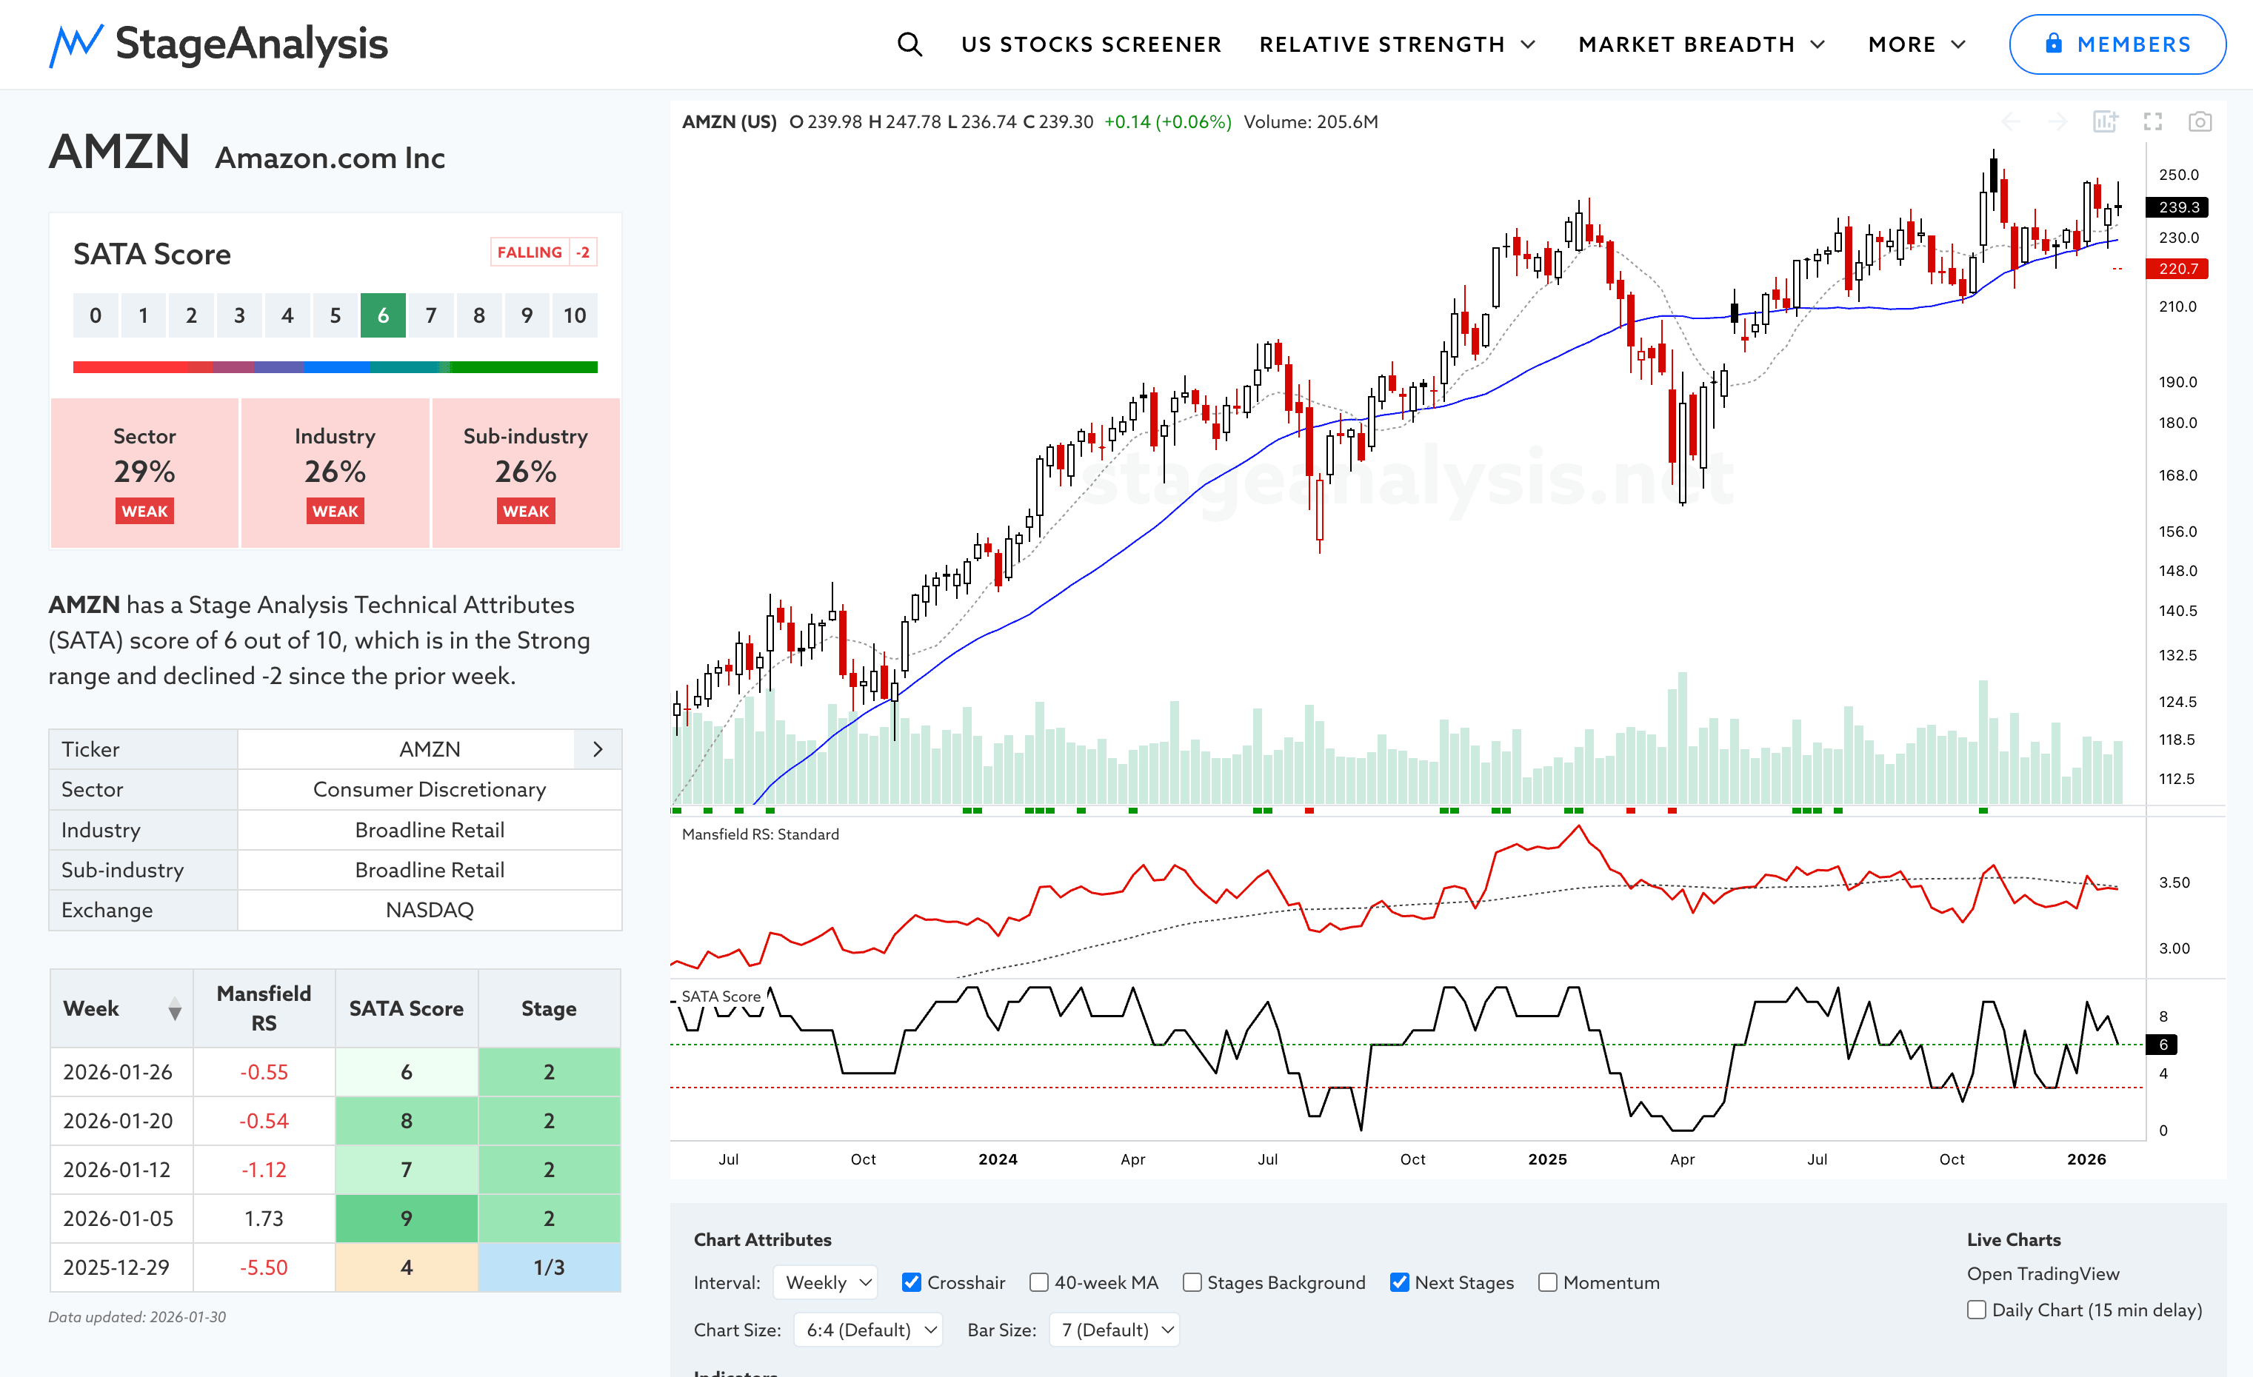Open the Relative Strength menu
This screenshot has height=1377, width=2253.
[1396, 44]
